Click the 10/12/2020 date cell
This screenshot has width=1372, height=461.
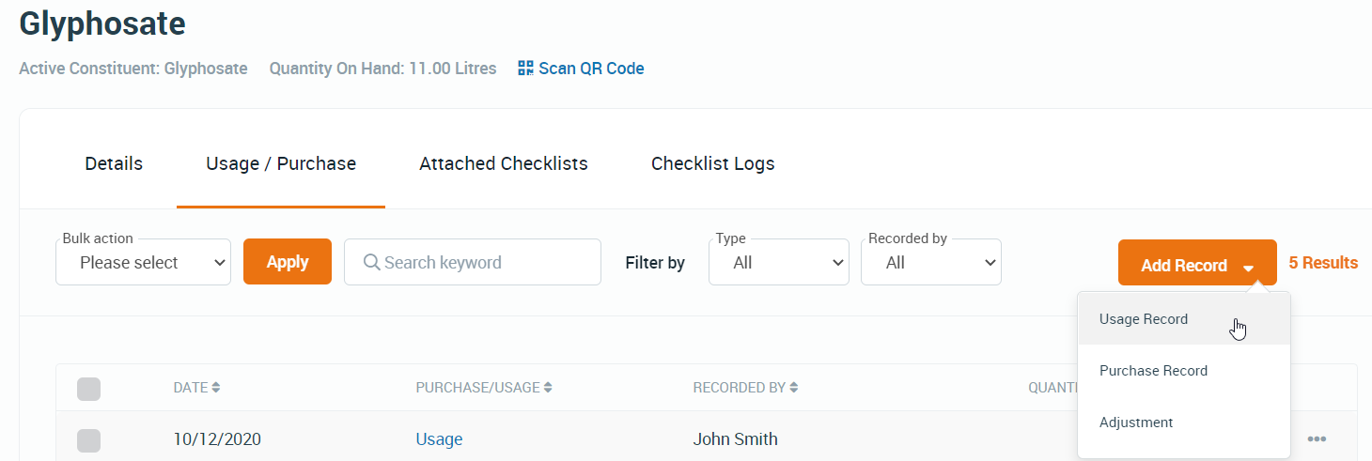(x=217, y=439)
